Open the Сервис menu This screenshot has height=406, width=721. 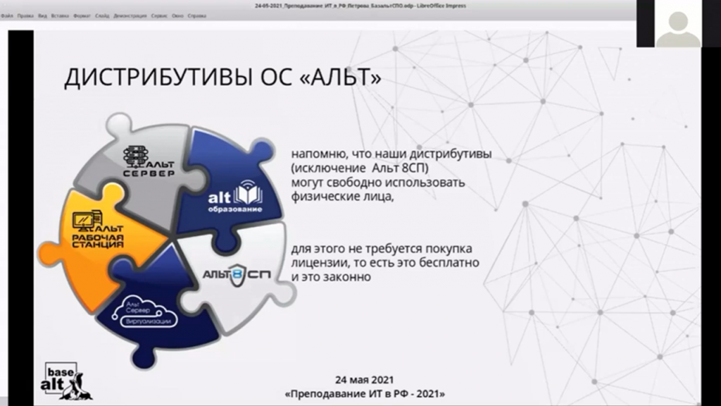(159, 16)
